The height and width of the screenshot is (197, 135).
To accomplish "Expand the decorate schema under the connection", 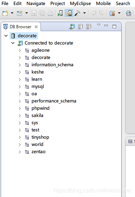I will tap(20, 58).
